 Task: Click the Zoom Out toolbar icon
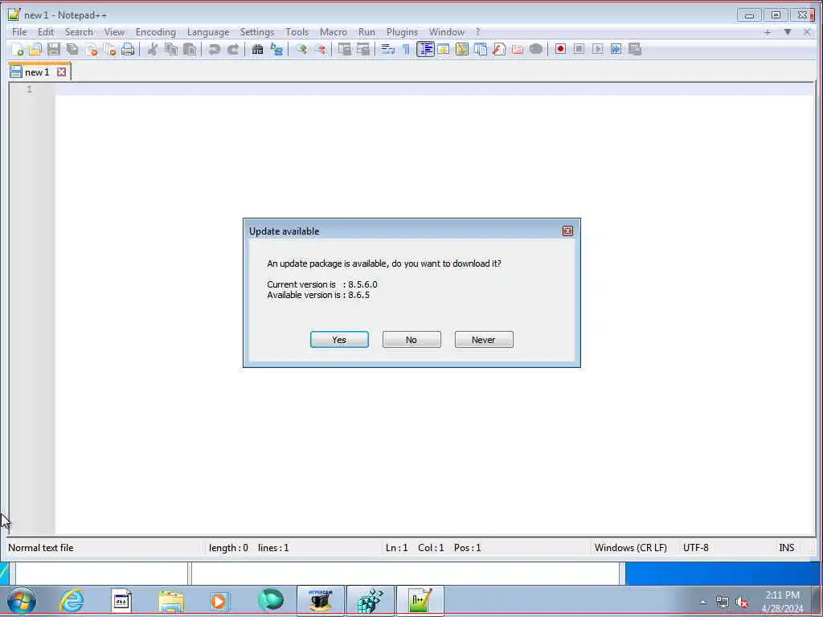click(x=320, y=49)
